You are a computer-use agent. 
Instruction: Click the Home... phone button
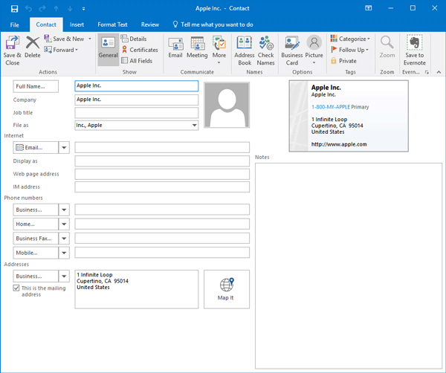coord(36,224)
